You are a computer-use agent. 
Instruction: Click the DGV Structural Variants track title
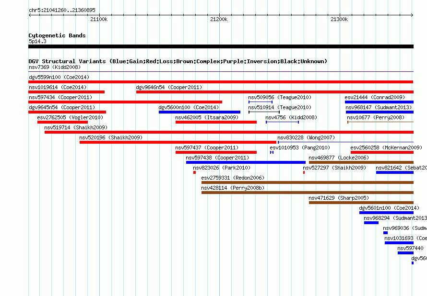(x=178, y=61)
